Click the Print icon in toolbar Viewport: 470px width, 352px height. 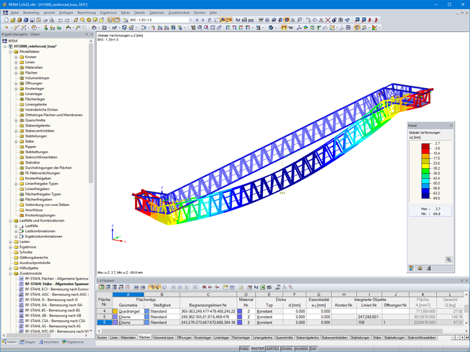(45, 20)
